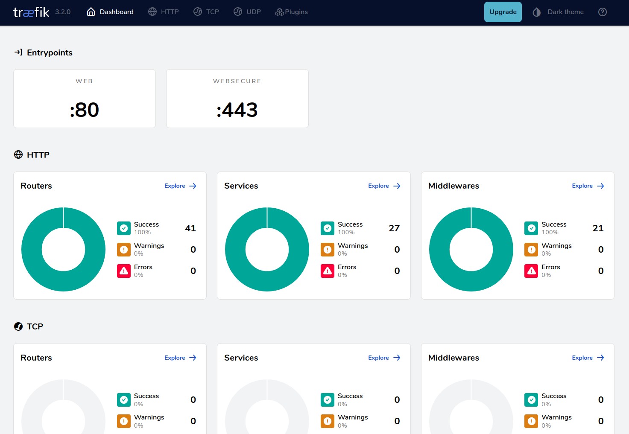Viewport: 629px width, 434px height.
Task: Open the Plugins tab
Action: [292, 12]
